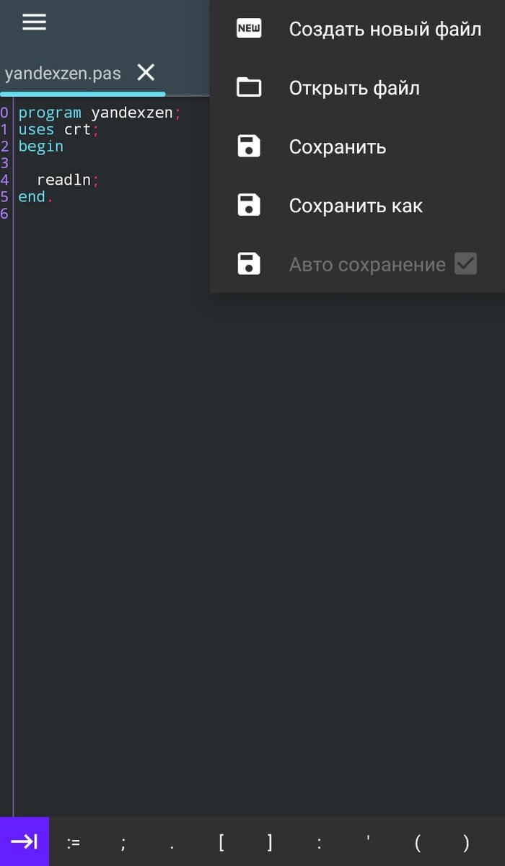505x866 pixels.
Task: Click line number 4 in the gutter
Action: click(x=4, y=179)
